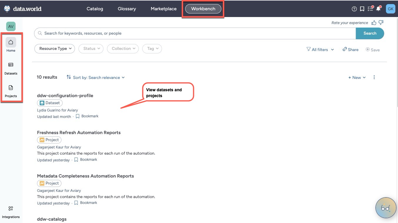Click the AV organization avatar
The height and width of the screenshot is (223, 398).
pyautogui.click(x=11, y=26)
